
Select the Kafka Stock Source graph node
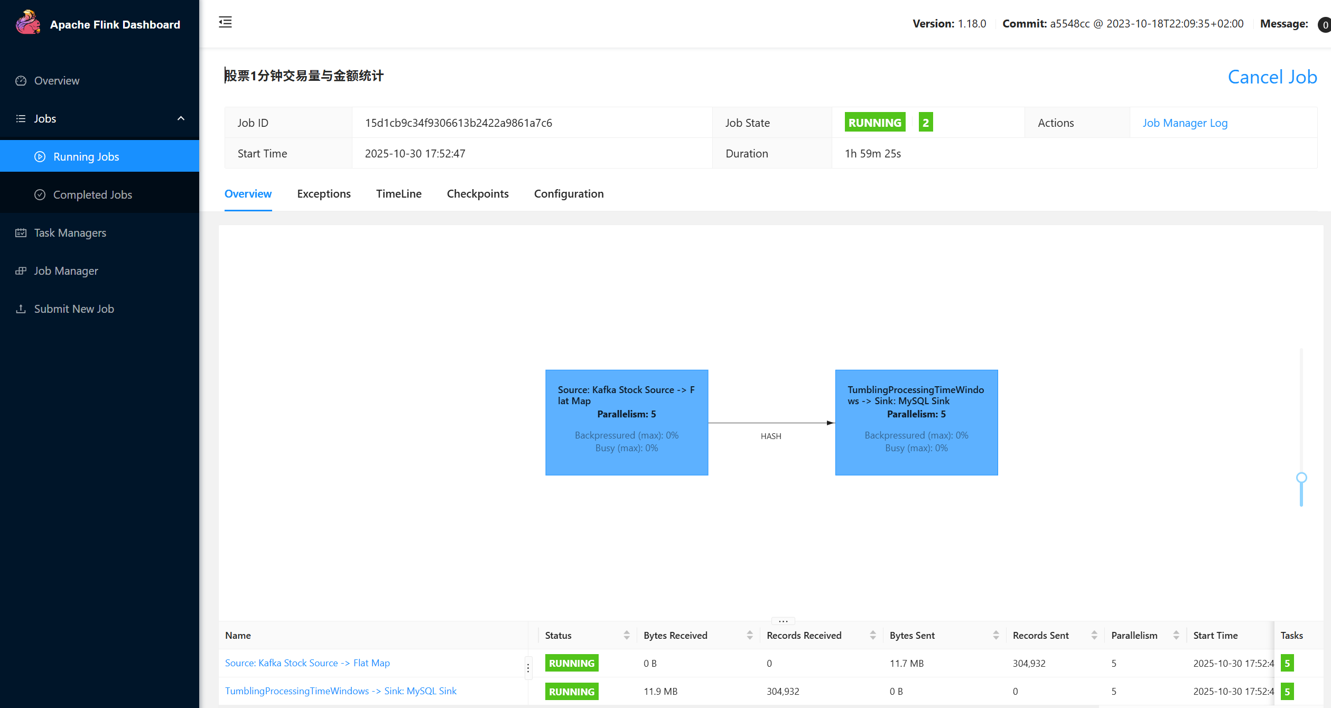[627, 422]
